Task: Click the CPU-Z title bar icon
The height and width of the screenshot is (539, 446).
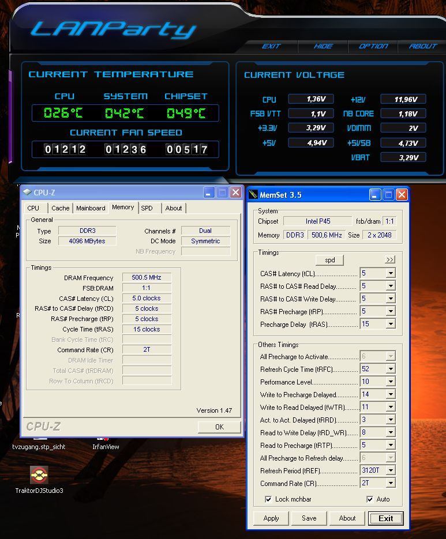Action: (x=27, y=193)
